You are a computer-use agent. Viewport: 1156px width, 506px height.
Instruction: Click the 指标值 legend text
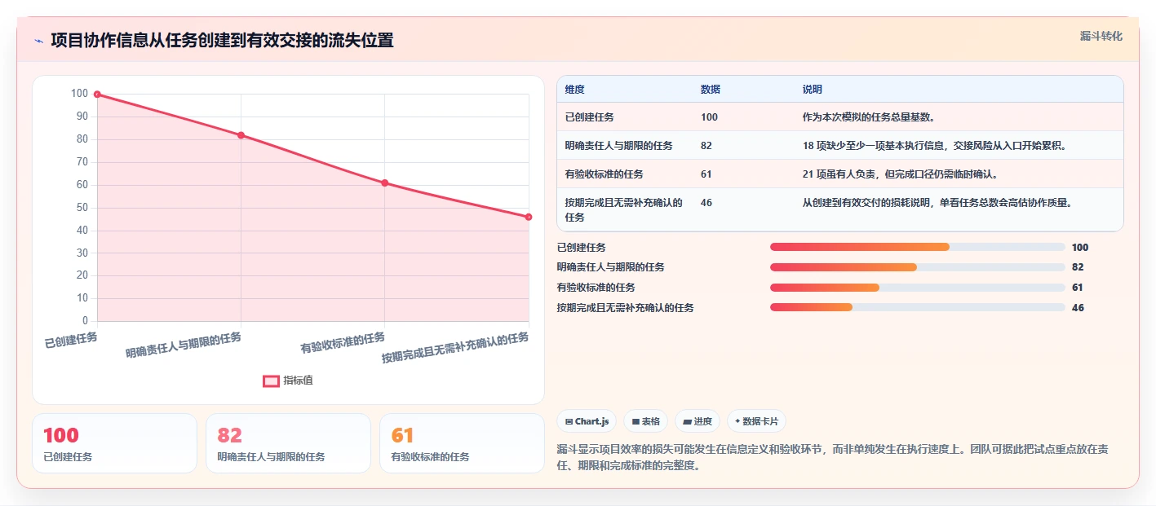tap(298, 381)
